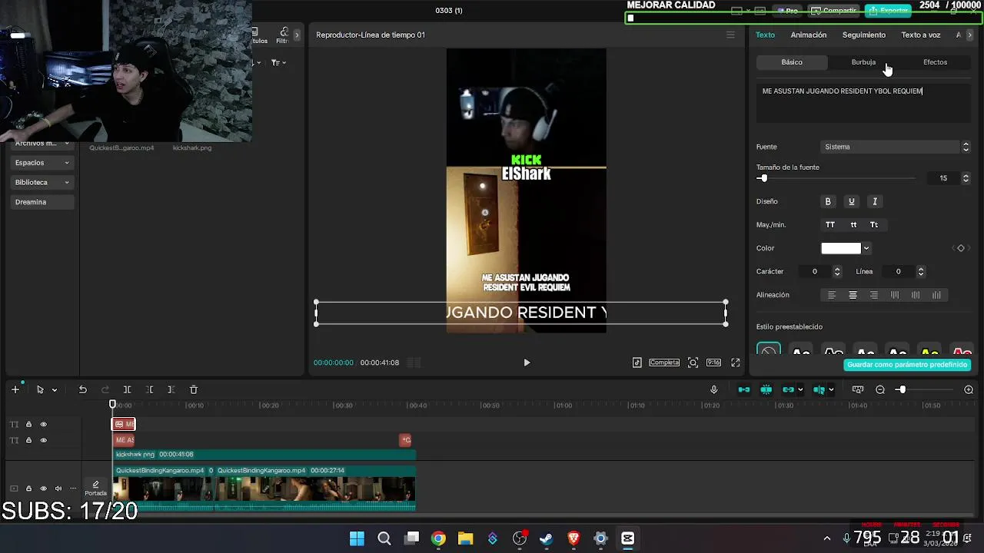Click the TikTok safe zone icon
This screenshot has height=553, width=984.
click(x=637, y=363)
